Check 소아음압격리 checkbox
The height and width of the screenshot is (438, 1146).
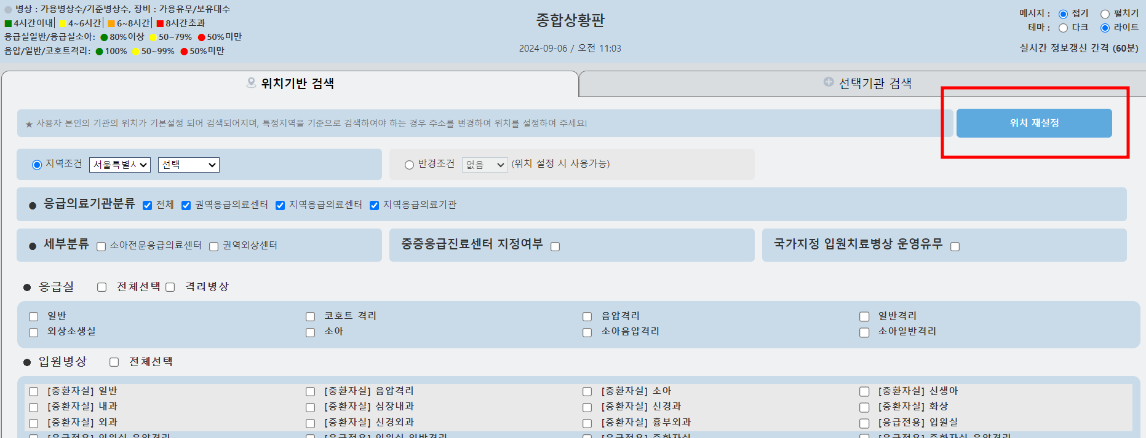pos(587,332)
